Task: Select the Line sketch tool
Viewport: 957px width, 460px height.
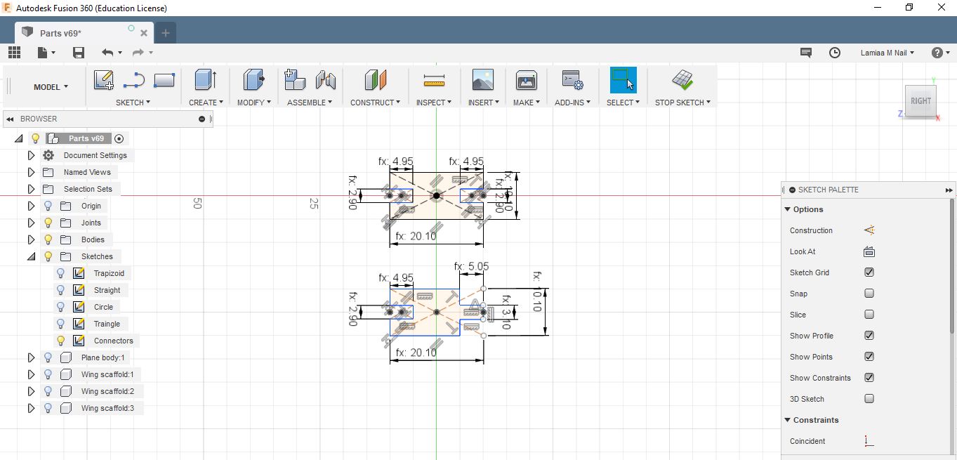Action: pyautogui.click(x=133, y=80)
